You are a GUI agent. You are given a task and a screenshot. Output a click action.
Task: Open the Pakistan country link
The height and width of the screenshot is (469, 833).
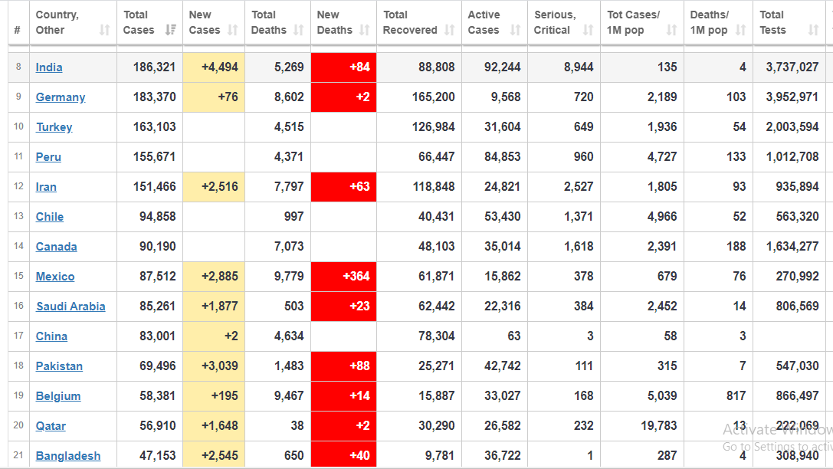coord(59,366)
